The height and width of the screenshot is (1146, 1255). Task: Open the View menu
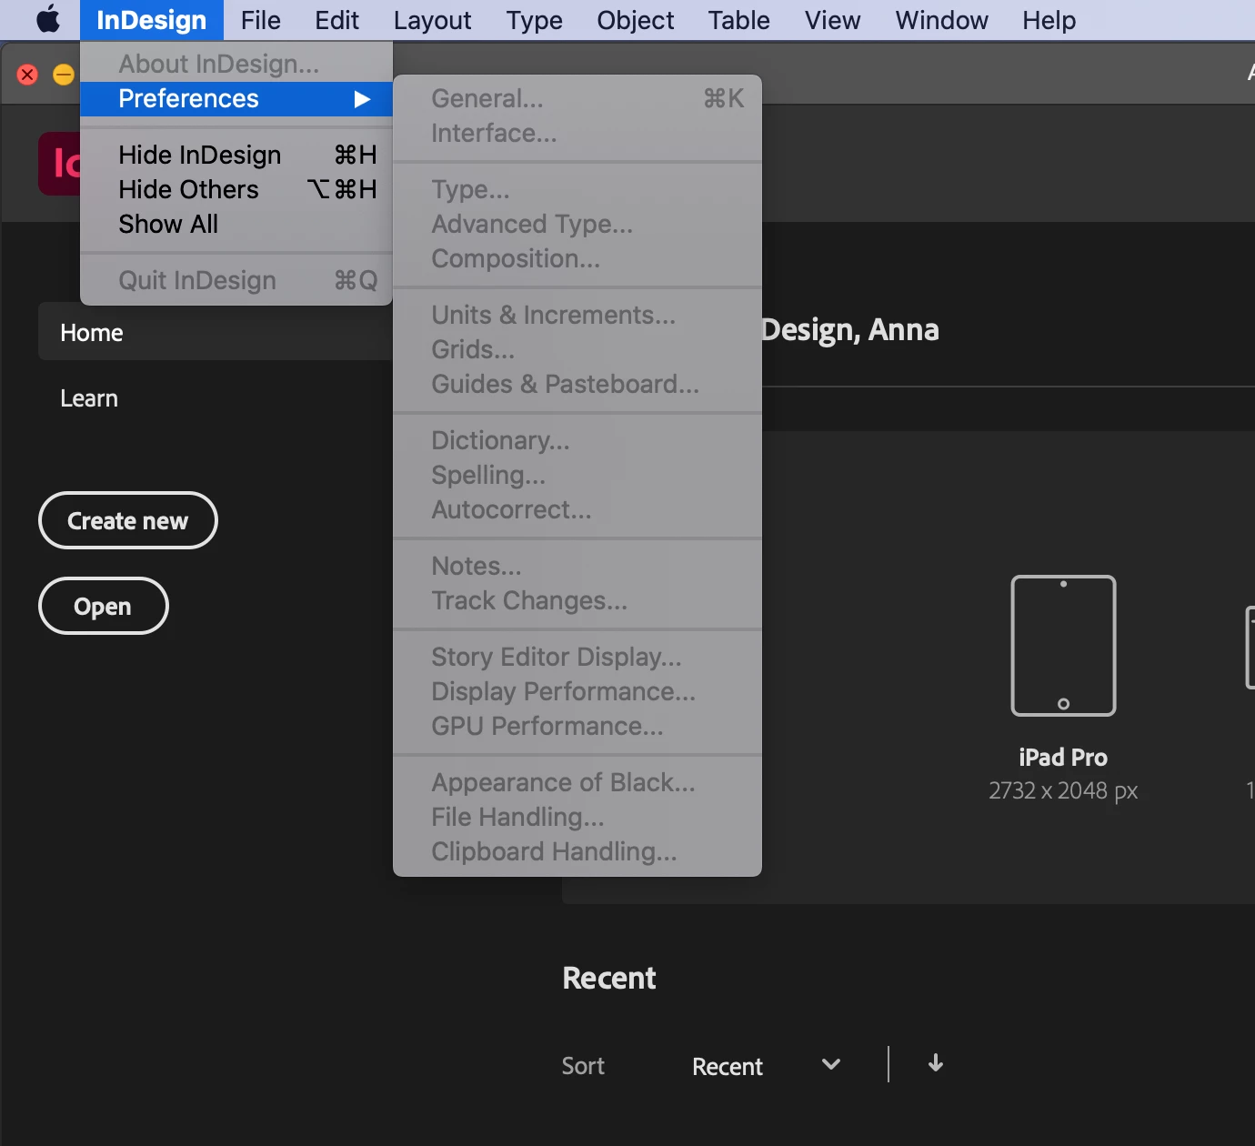pos(832,20)
